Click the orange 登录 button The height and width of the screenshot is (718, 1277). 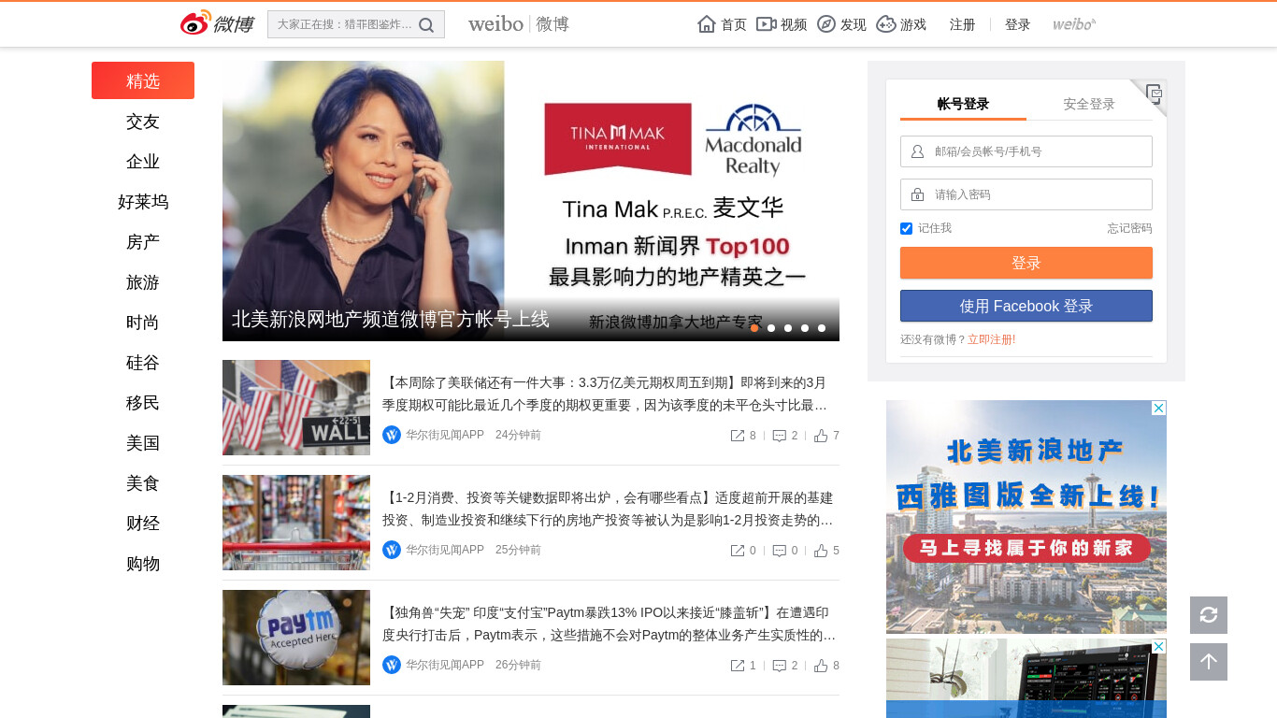(1026, 263)
